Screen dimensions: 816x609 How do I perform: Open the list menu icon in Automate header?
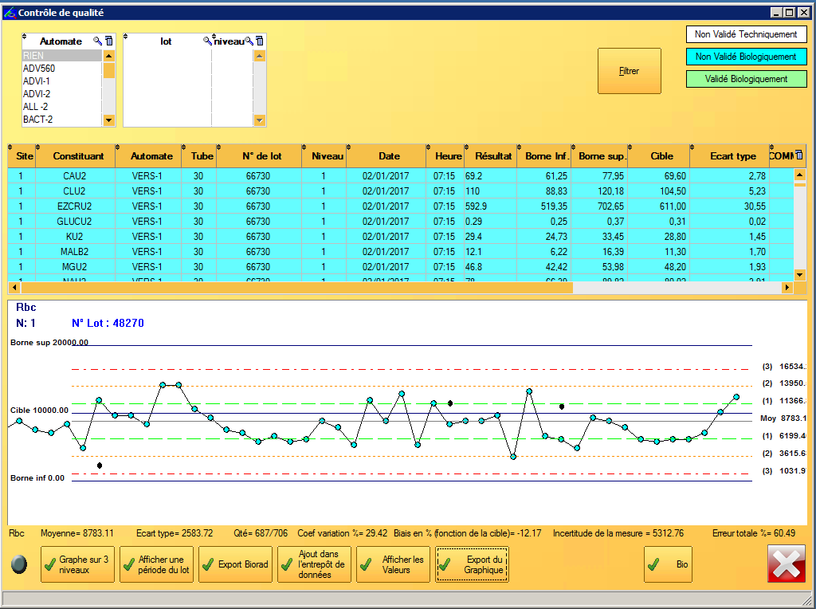click(109, 41)
